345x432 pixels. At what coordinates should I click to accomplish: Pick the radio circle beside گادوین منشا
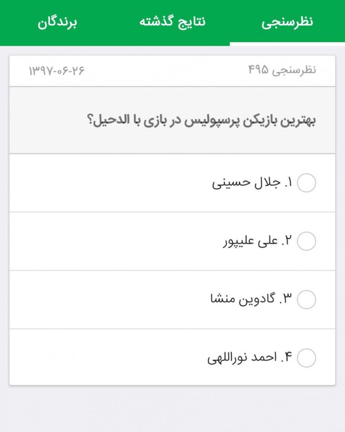coord(307,300)
